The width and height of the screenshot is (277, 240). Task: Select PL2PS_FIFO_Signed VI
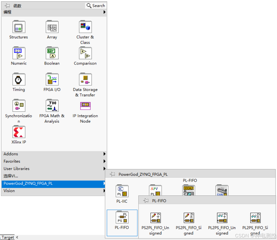(255, 218)
